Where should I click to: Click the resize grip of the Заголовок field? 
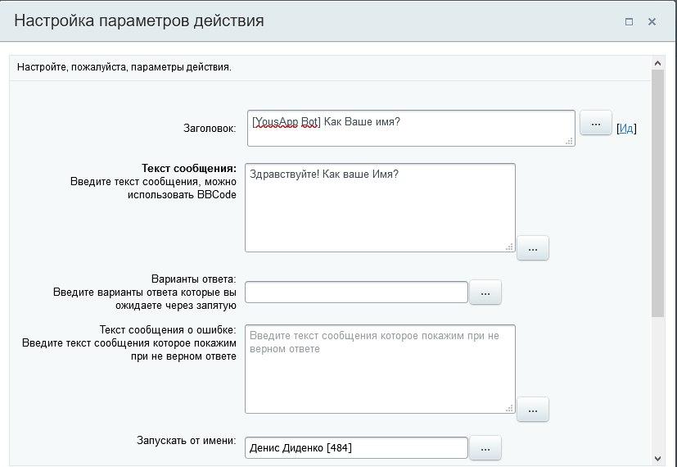[569, 142]
